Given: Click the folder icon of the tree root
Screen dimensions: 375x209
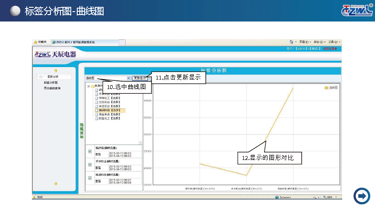Looking at the screenshot, I should click(x=92, y=86).
